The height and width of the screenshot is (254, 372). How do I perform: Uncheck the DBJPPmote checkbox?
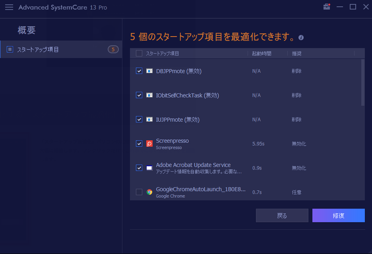(139, 71)
